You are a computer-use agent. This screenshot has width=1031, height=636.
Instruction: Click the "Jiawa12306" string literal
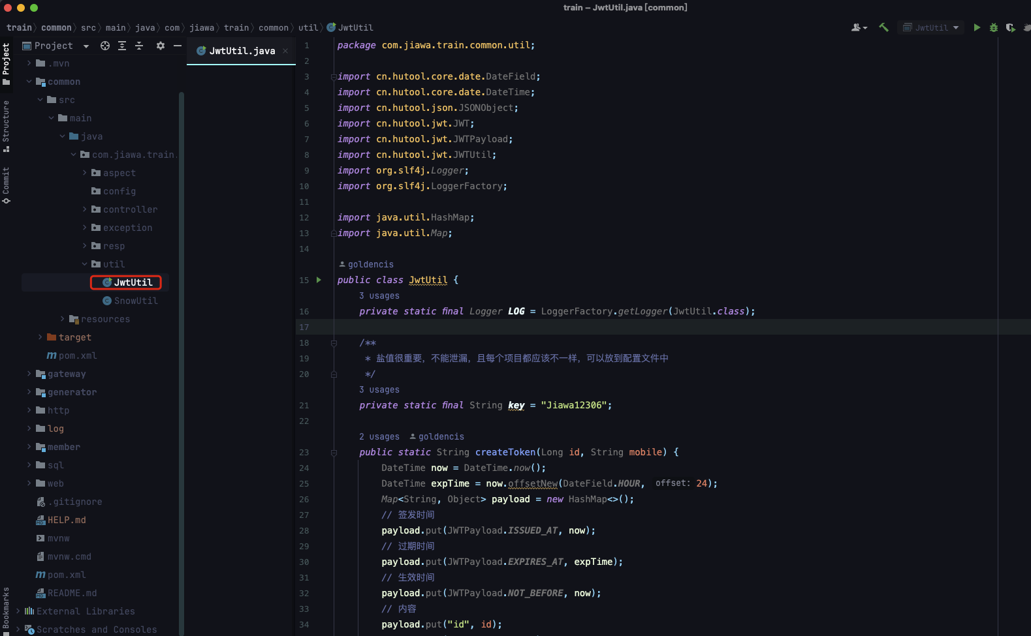click(x=573, y=405)
